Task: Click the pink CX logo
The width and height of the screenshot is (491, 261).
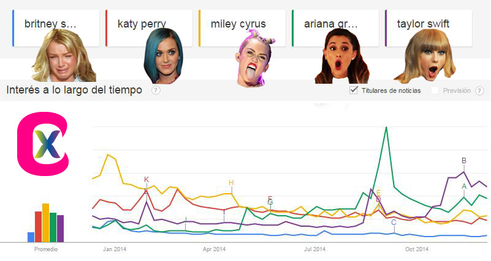Action: 42,142
